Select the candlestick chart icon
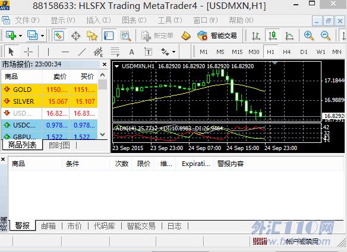Viewport: 347px width, 252px height. point(272,36)
